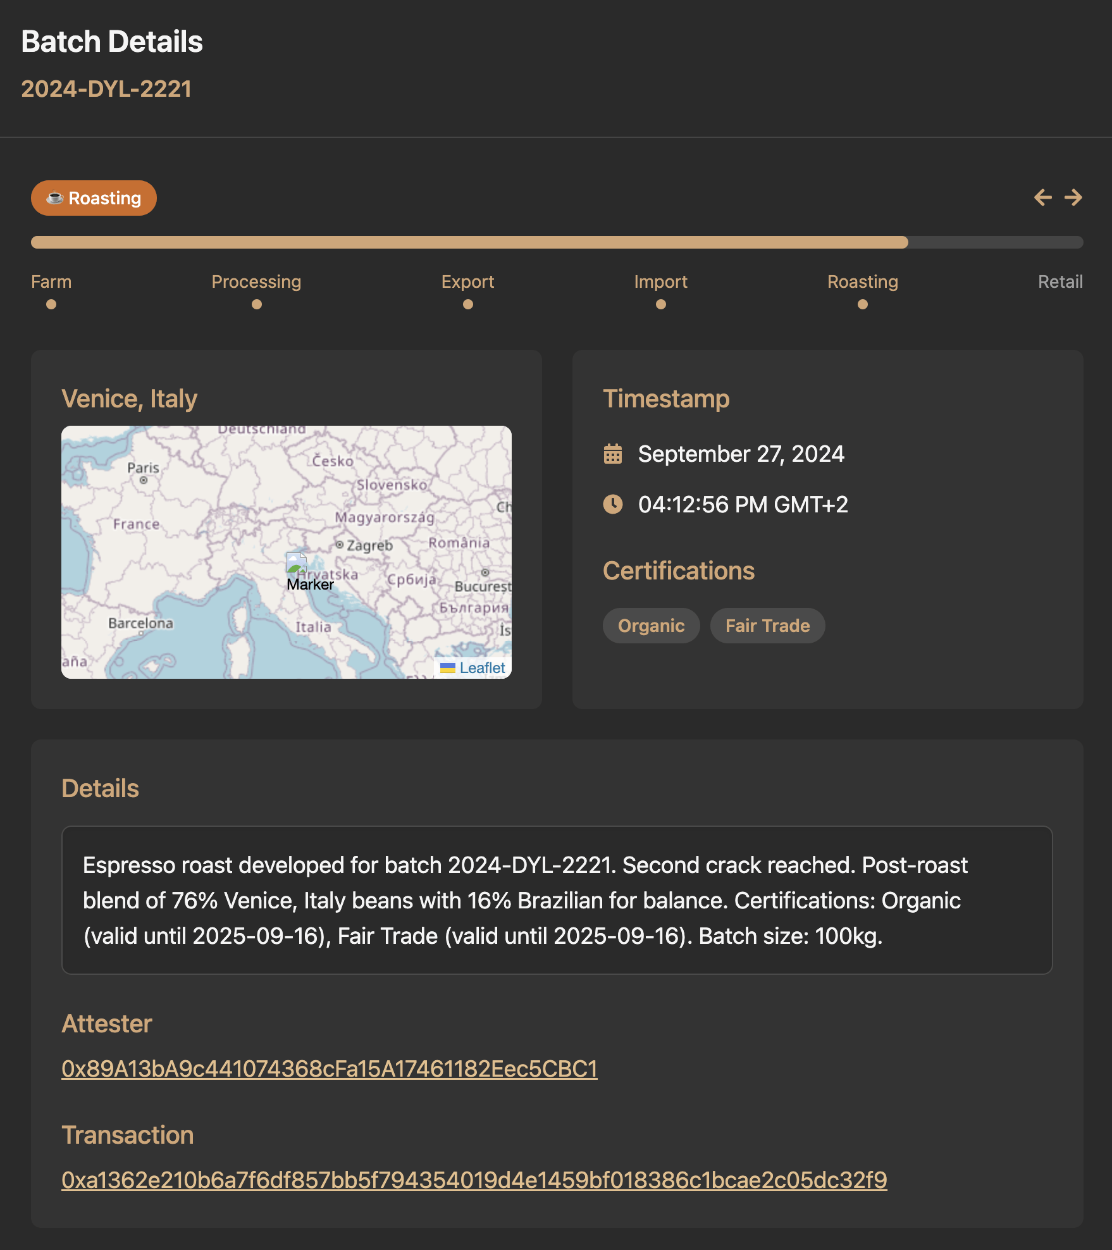Click the map marker on Venice
Viewport: 1112px width, 1250px height.
click(297, 562)
